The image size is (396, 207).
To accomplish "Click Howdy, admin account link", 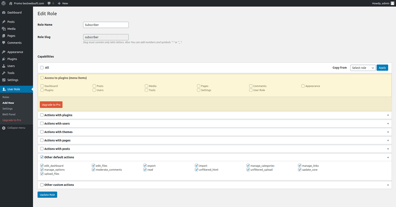I will pos(381,3).
